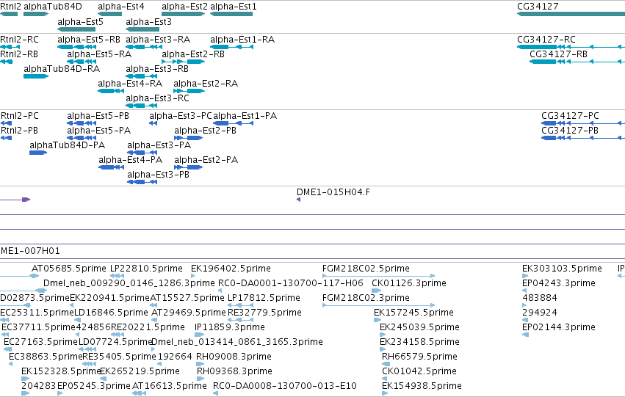The width and height of the screenshot is (625, 397).
Task: Select the Rtnl2 gene label
Action: [10, 7]
